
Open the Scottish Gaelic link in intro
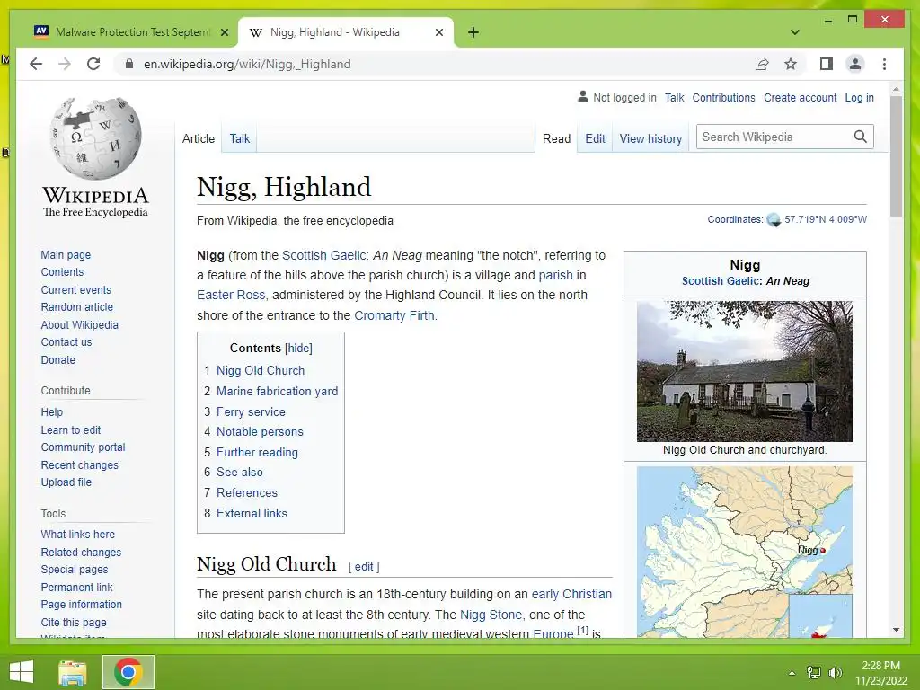325,256
